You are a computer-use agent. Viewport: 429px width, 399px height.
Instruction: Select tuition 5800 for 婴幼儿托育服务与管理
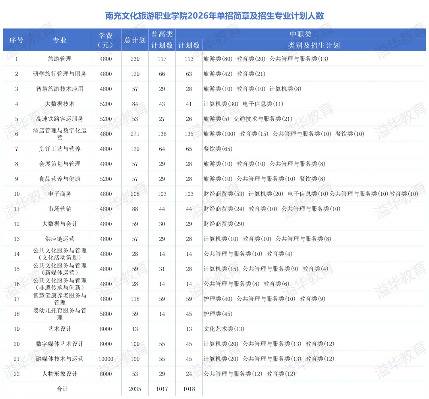click(x=106, y=314)
